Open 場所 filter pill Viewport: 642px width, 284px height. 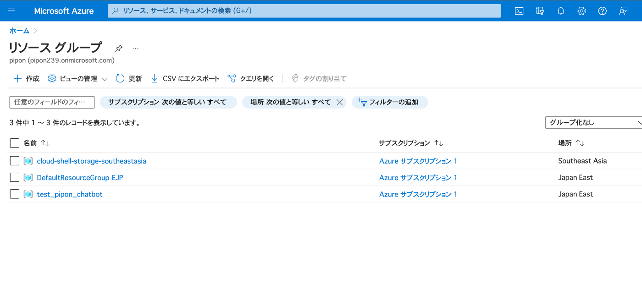click(x=290, y=102)
